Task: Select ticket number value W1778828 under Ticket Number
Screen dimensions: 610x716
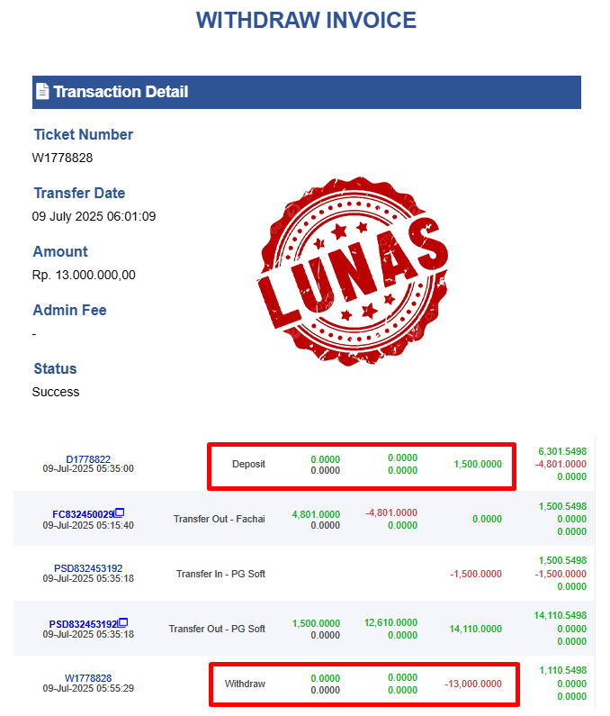Action: pyautogui.click(x=62, y=158)
